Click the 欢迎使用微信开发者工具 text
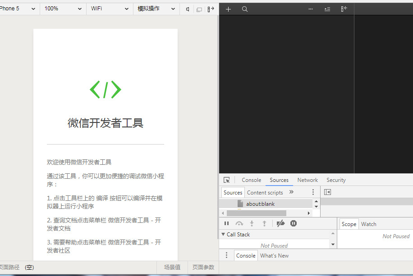The image size is (413, 276). pyautogui.click(x=79, y=162)
